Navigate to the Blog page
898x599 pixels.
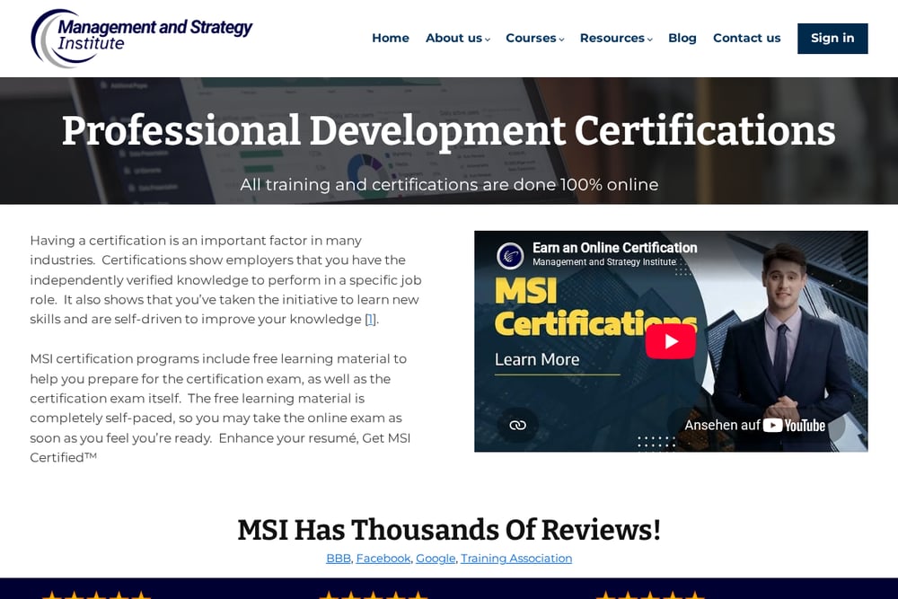(682, 38)
